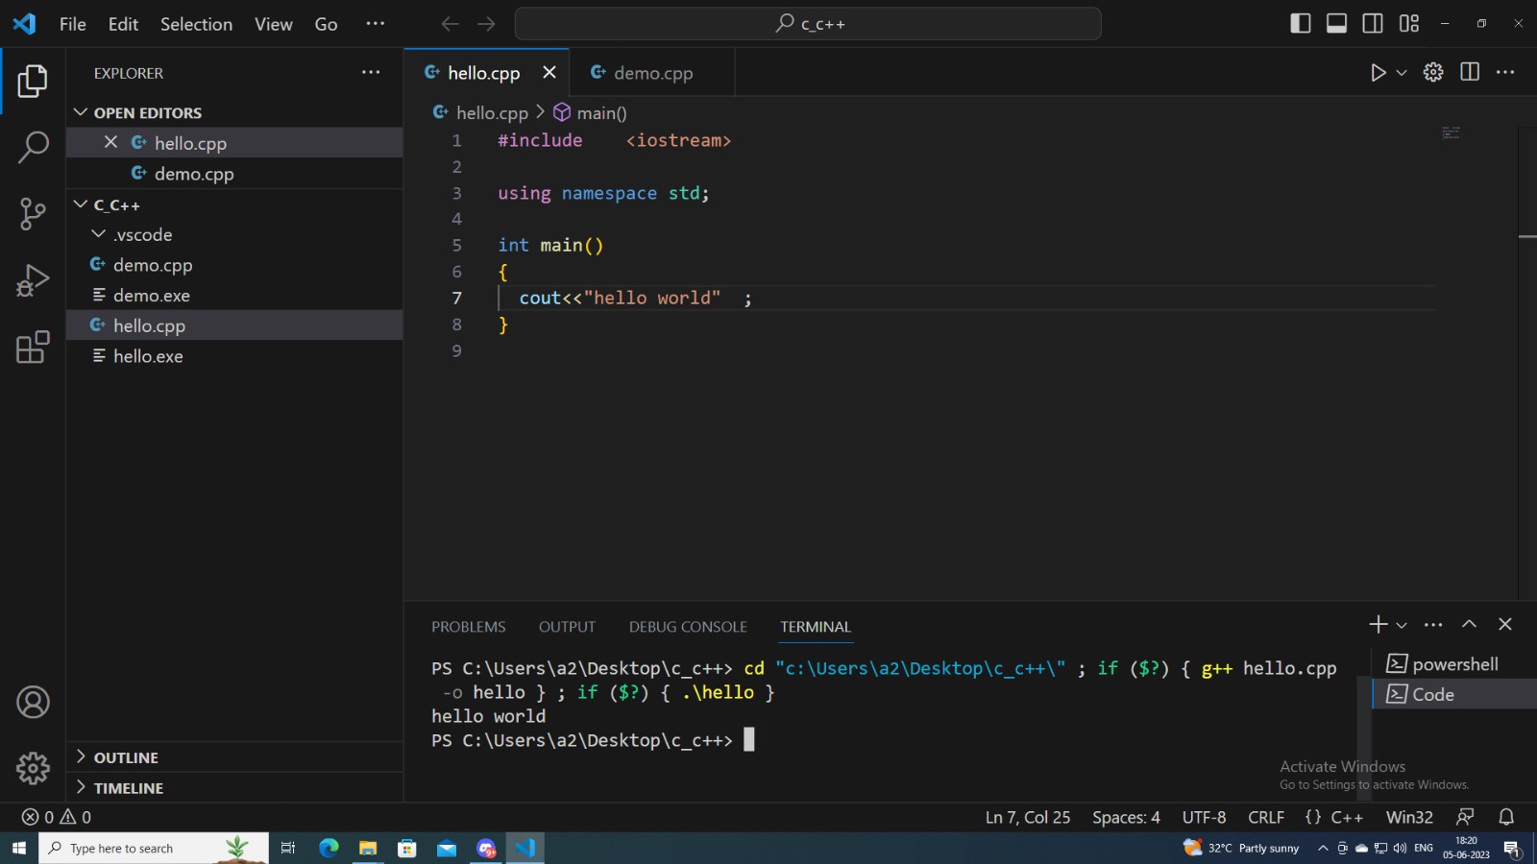Screen dimensions: 1537x864
Task: Toggle the bottom panel layout button
Action: (1336, 24)
